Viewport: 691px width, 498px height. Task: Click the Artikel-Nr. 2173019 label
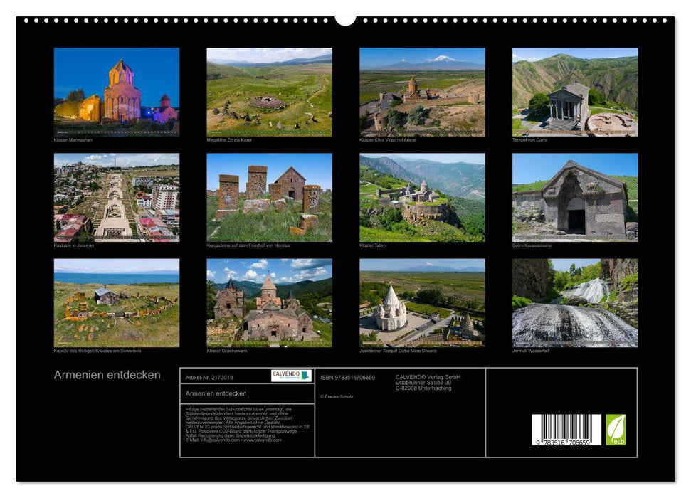[x=209, y=377]
